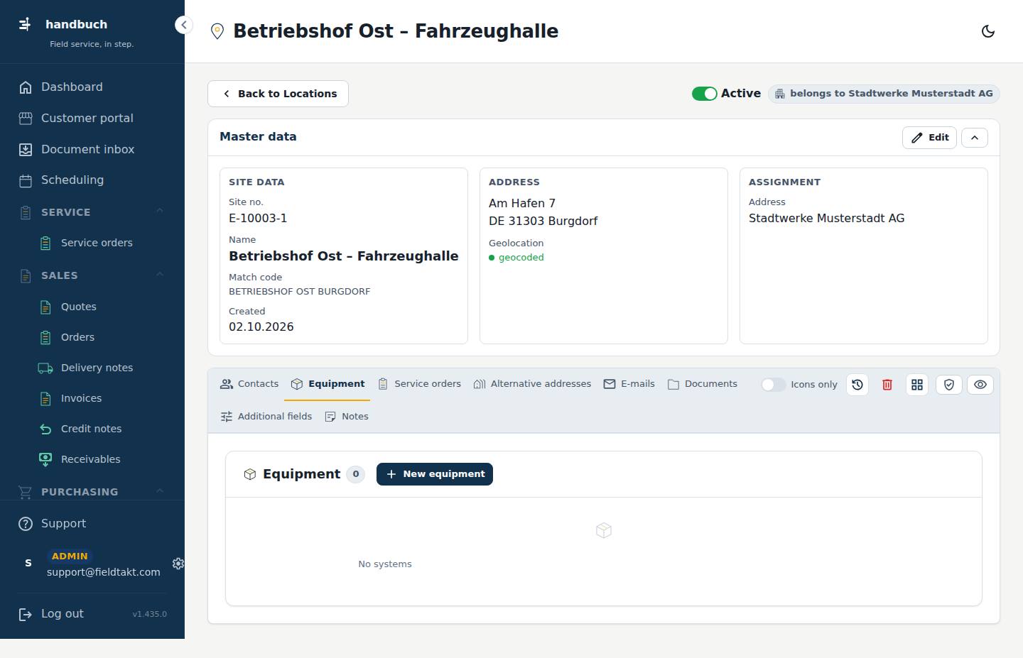Viewport: 1023px width, 658px height.
Task: Click the handbuch logo icon
Action: click(x=25, y=25)
